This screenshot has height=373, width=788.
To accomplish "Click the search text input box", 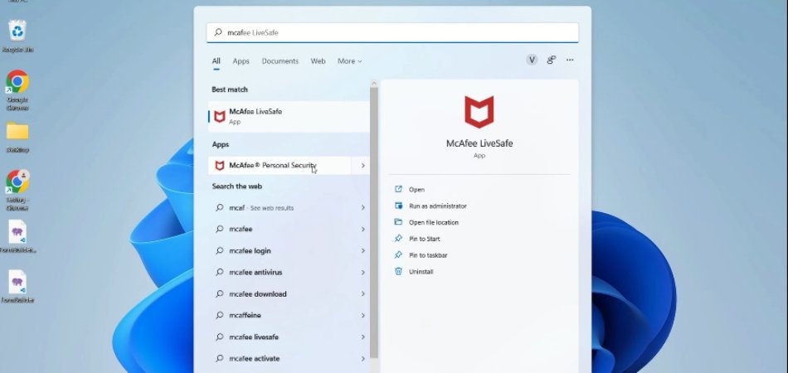I will 392,32.
